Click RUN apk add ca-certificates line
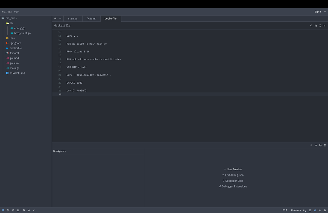 coord(94,59)
